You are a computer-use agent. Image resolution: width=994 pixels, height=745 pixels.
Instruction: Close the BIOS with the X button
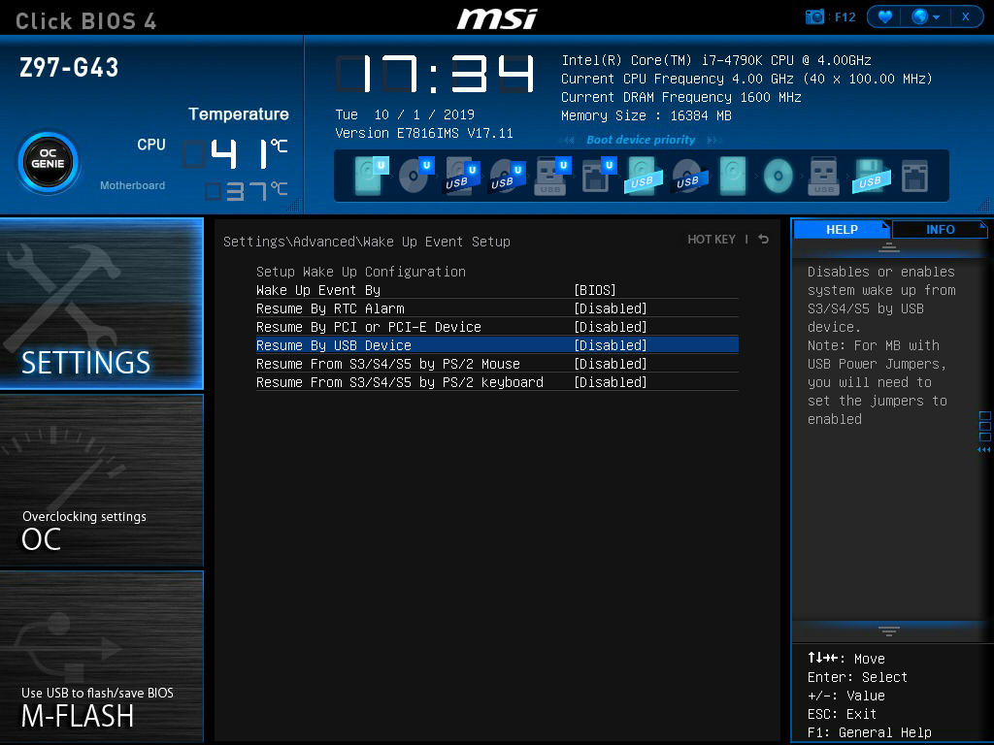pos(966,17)
